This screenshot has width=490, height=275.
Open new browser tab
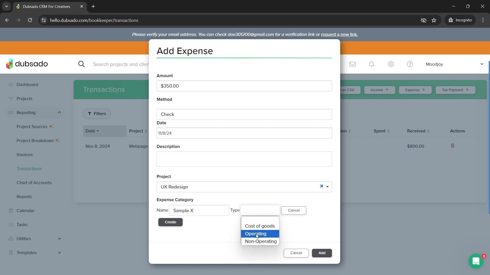(x=93, y=6)
